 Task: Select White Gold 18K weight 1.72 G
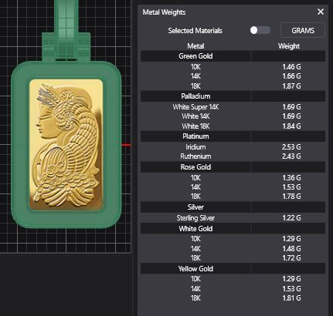pyautogui.click(x=291, y=258)
